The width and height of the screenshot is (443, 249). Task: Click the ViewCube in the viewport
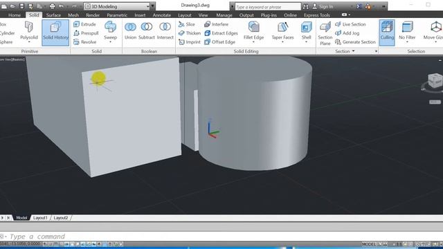(435, 80)
